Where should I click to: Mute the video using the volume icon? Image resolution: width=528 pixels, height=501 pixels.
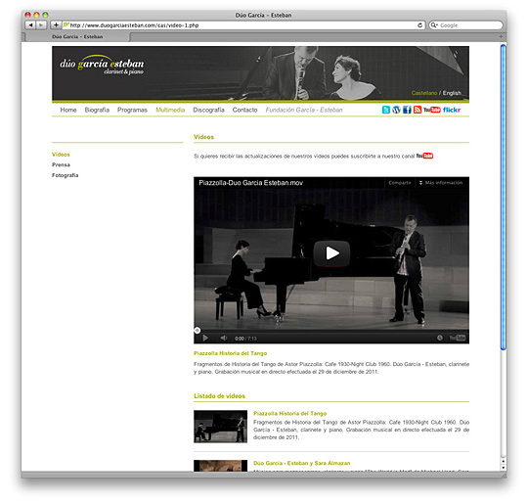(x=224, y=338)
